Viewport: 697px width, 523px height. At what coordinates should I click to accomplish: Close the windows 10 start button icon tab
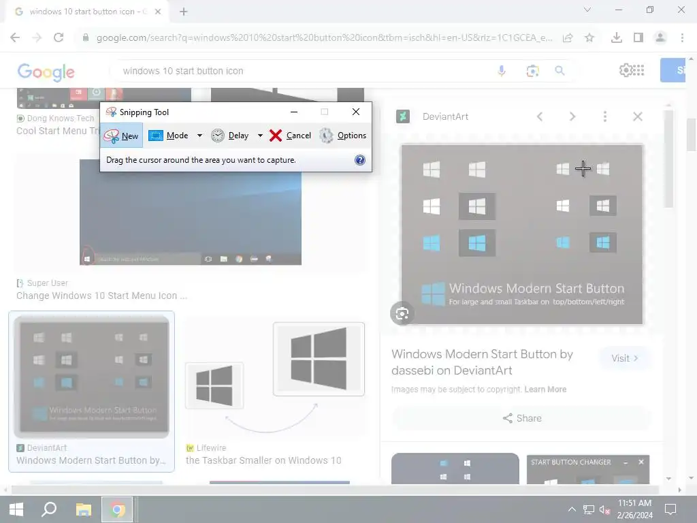[x=158, y=12]
